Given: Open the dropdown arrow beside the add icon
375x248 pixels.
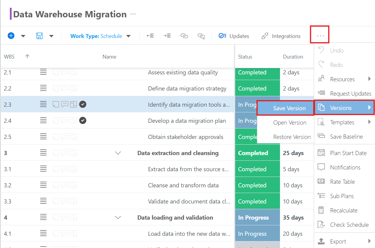Looking at the screenshot, I should [x=23, y=36].
